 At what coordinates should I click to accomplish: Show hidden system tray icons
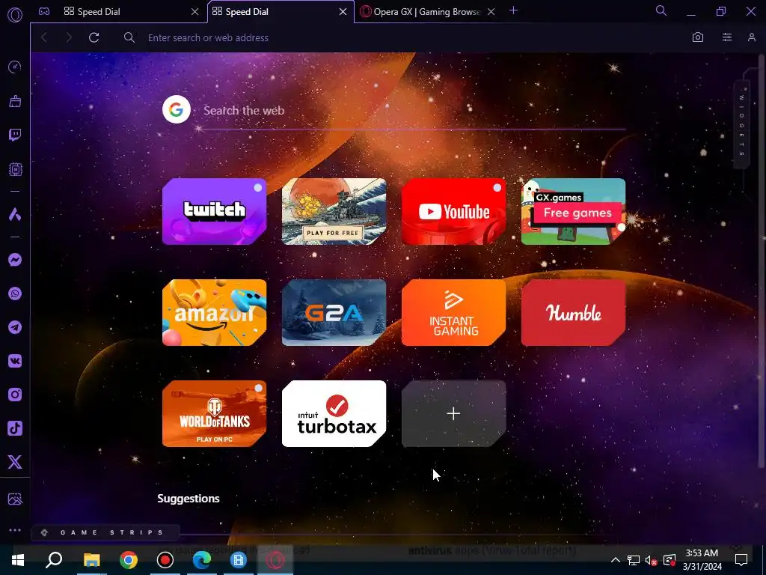pos(616,560)
